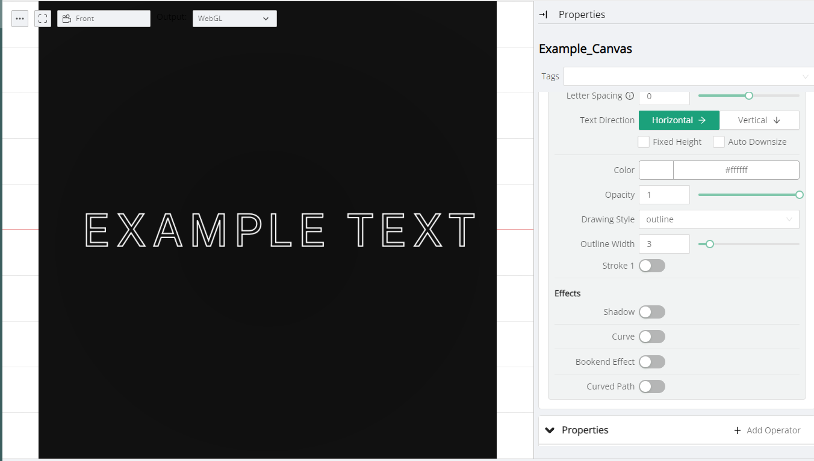Select Vertical text direction

coord(759,120)
